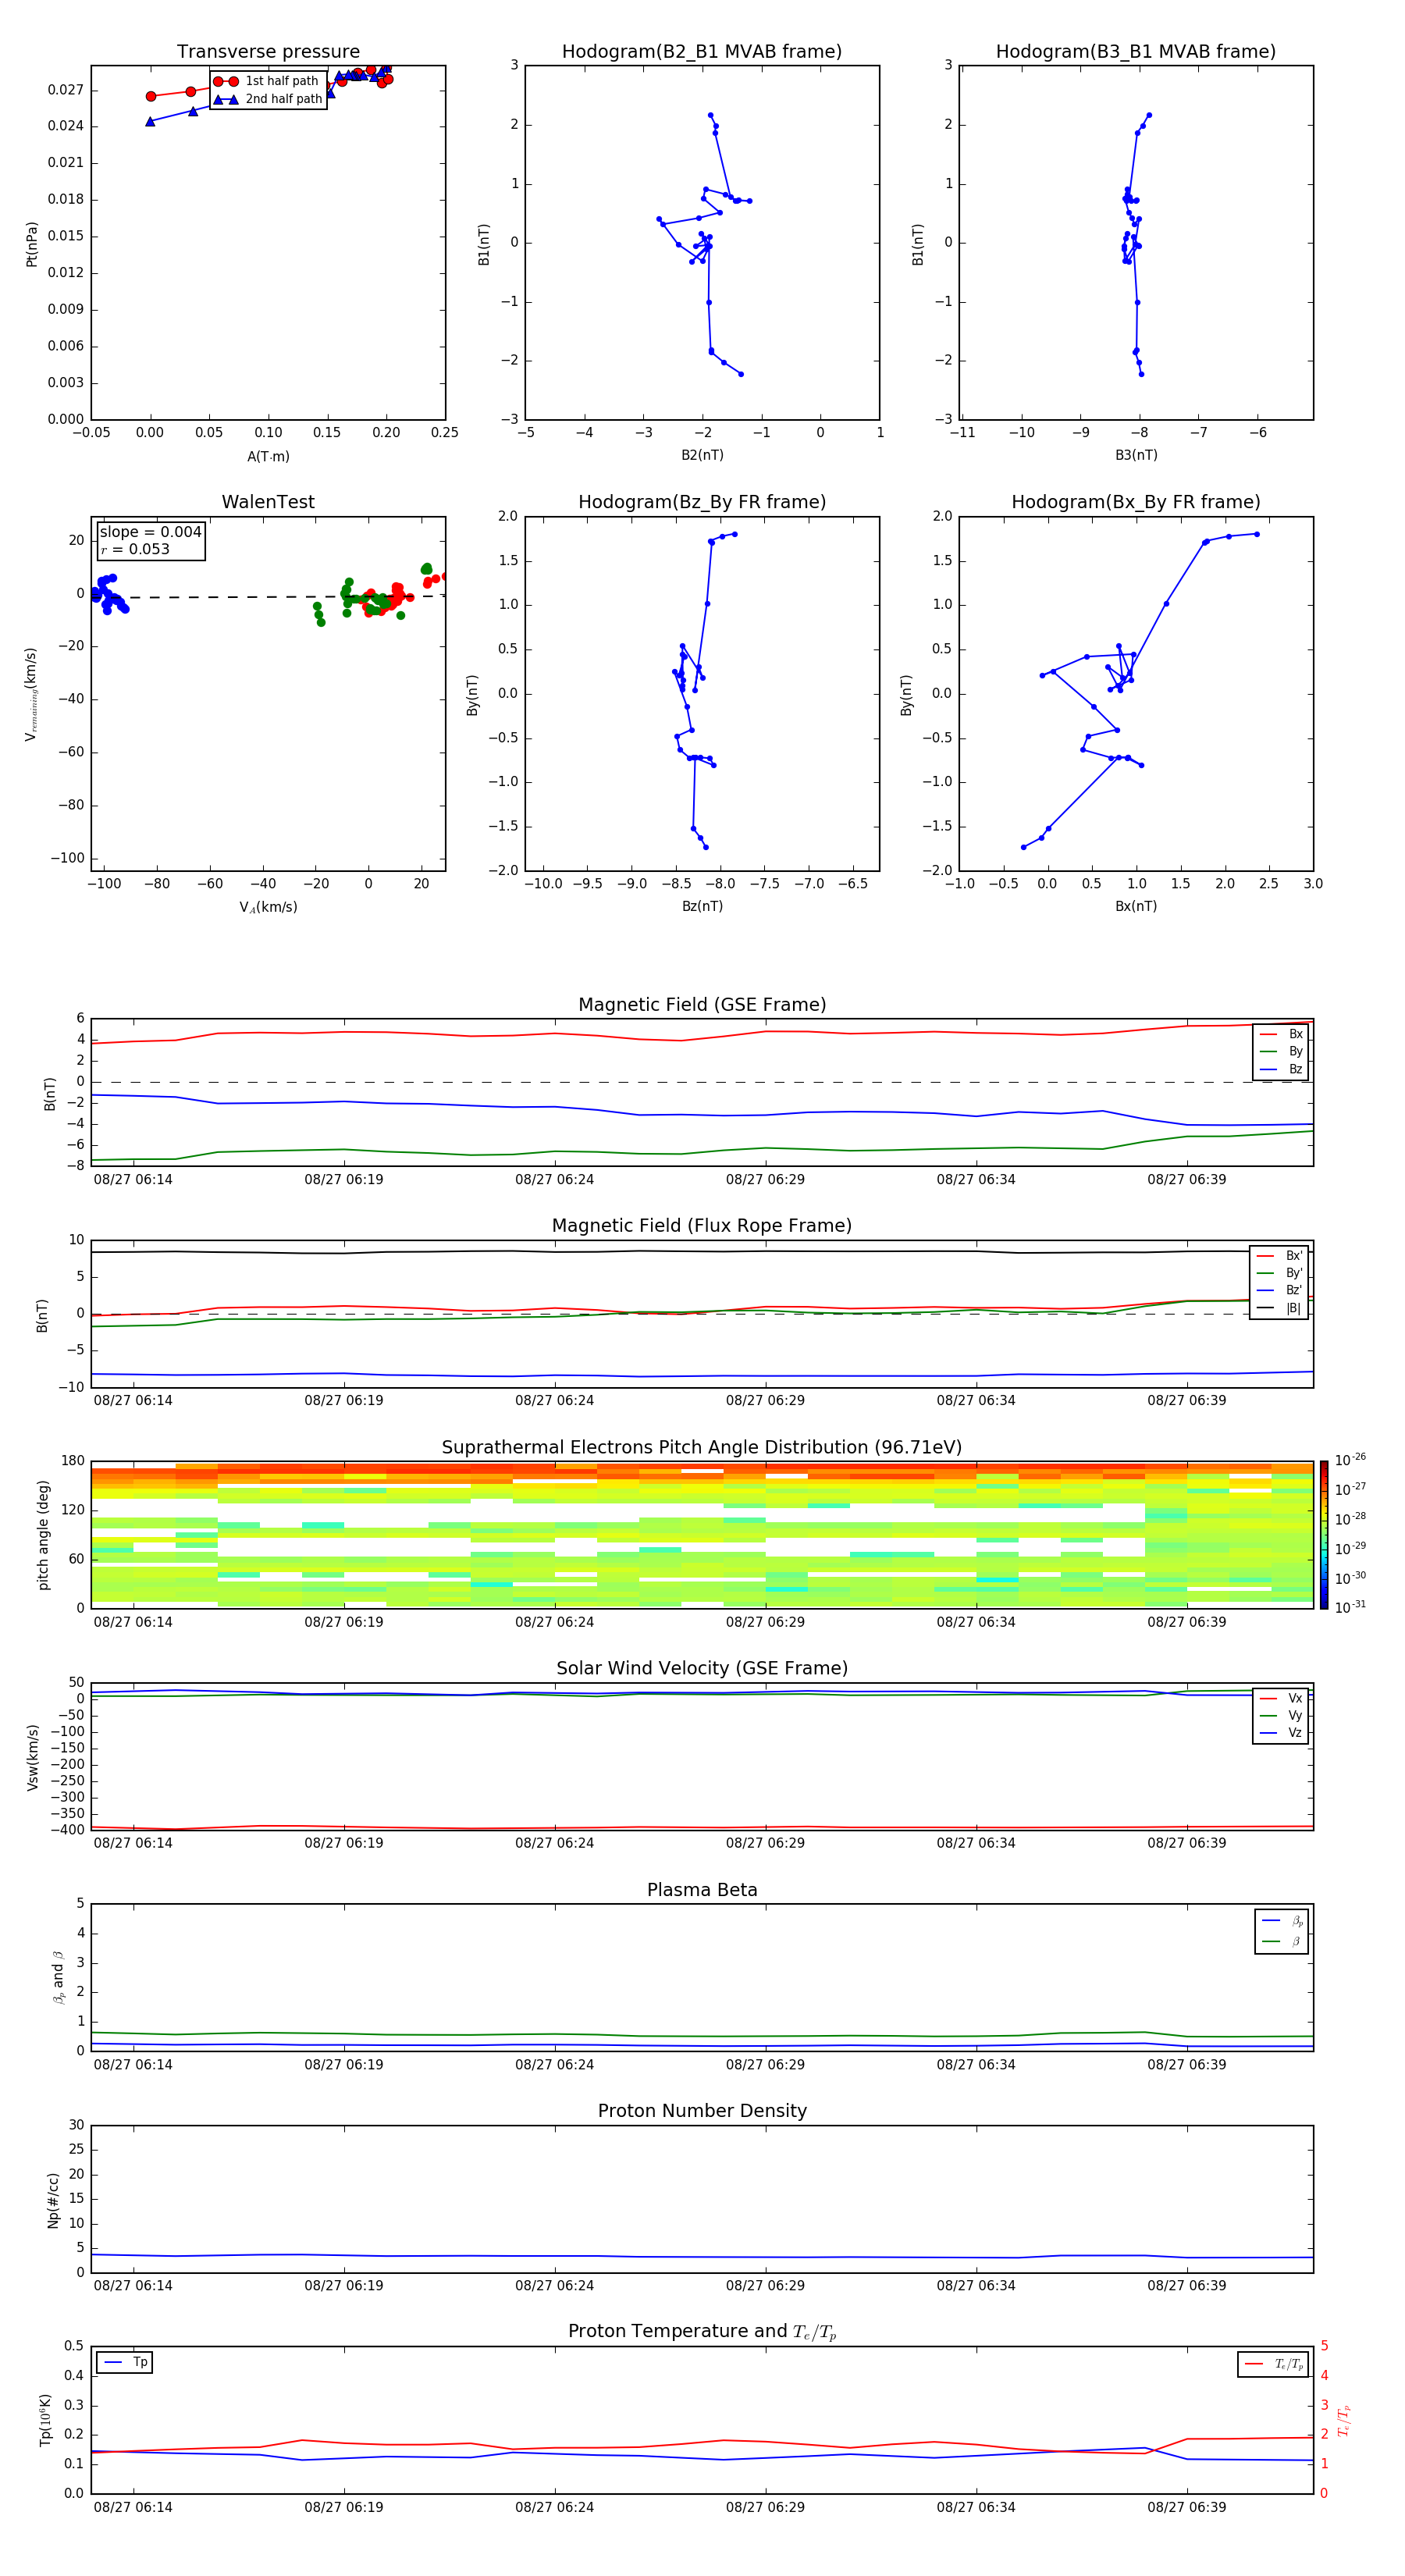The image size is (1405, 2576).
Task: Click 'Te/Tp' legend in temperature plot
Action: [x=1289, y=2364]
